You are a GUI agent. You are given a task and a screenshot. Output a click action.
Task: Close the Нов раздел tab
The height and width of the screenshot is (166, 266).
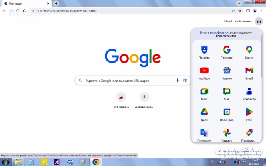click(48, 3)
